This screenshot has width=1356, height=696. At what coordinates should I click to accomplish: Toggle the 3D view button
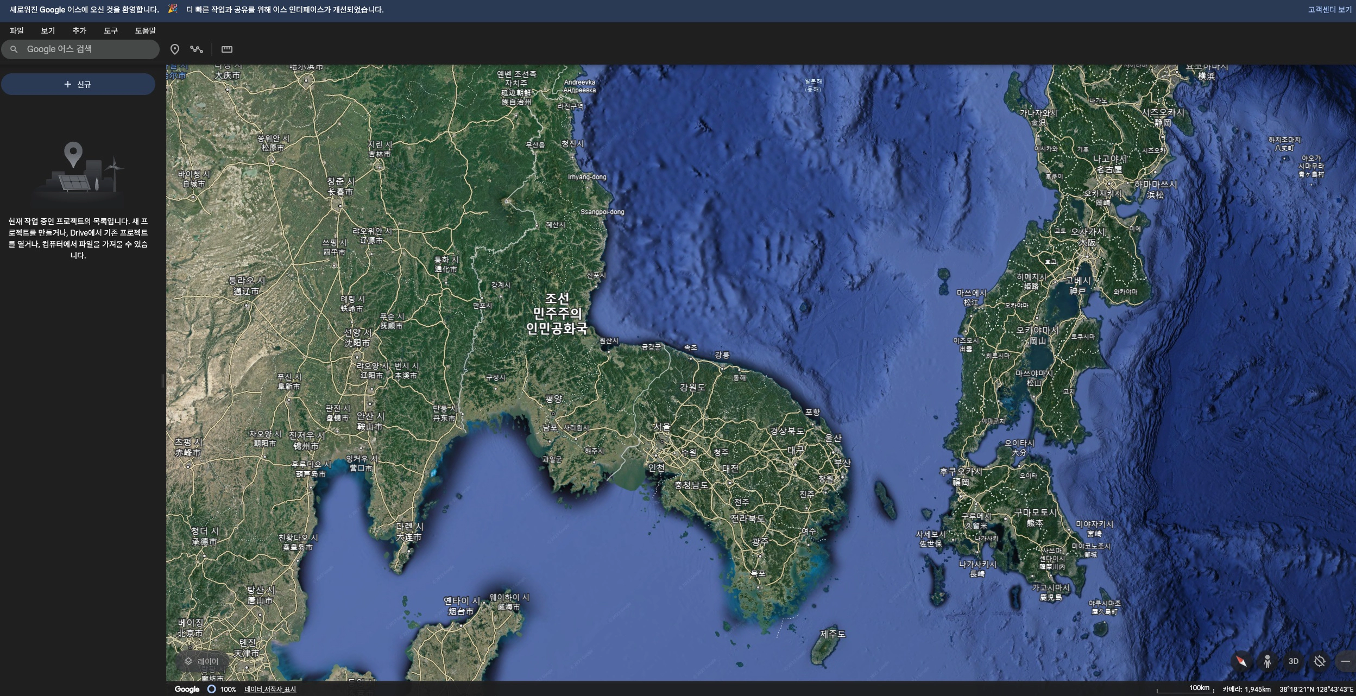(x=1294, y=661)
